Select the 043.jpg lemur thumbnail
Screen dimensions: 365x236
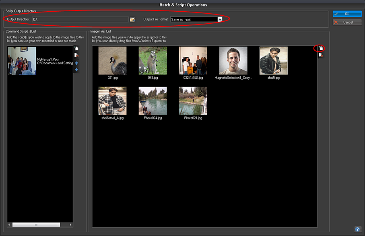(x=153, y=61)
